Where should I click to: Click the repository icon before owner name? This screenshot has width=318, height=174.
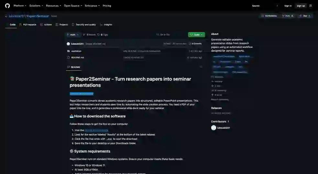[x=6, y=16]
